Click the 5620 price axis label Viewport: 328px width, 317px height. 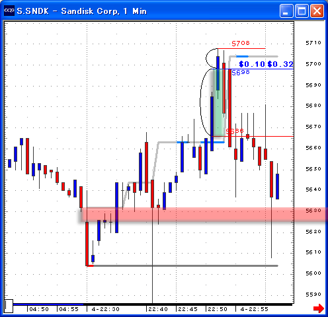[x=313, y=232]
